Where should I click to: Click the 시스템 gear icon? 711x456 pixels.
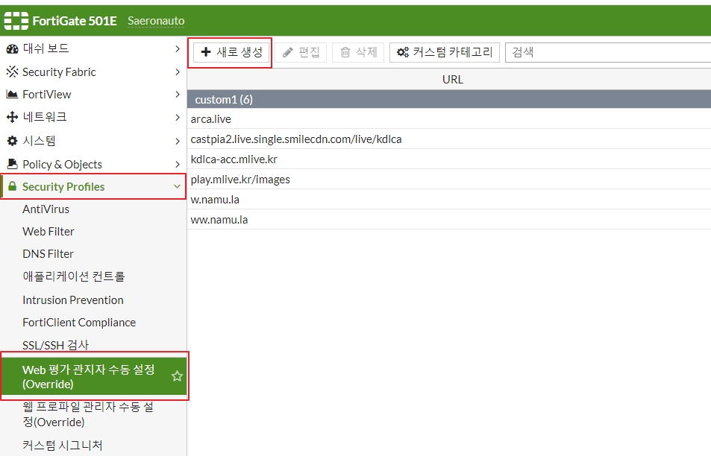pyautogui.click(x=12, y=141)
